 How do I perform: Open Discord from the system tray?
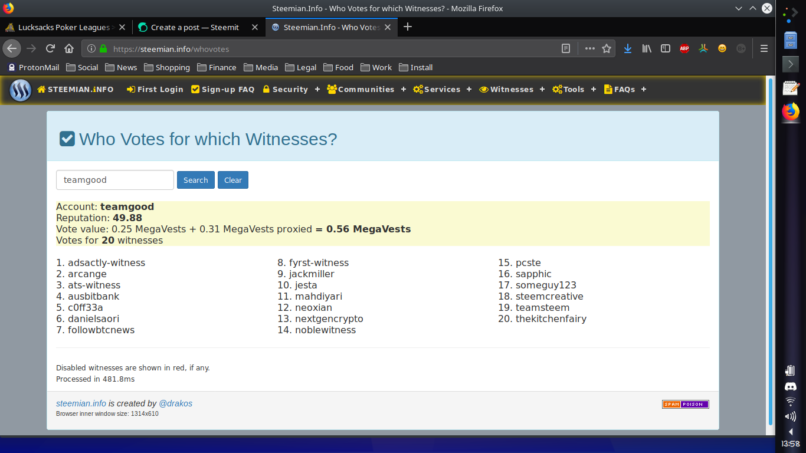pos(791,387)
